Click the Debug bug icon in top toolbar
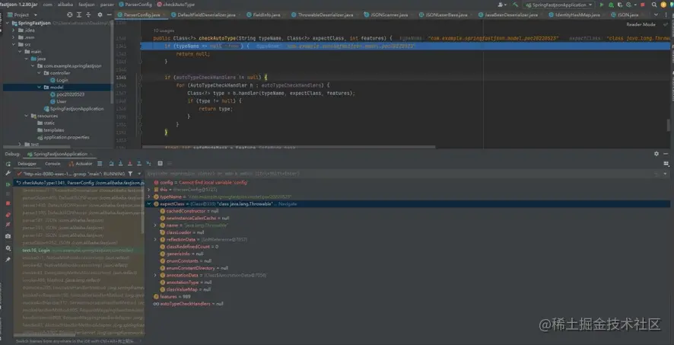The image size is (674, 345). pyautogui.click(x=610, y=5)
